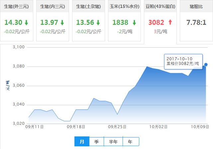
Task: Switch chart range to 年
Action: (x=131, y=141)
